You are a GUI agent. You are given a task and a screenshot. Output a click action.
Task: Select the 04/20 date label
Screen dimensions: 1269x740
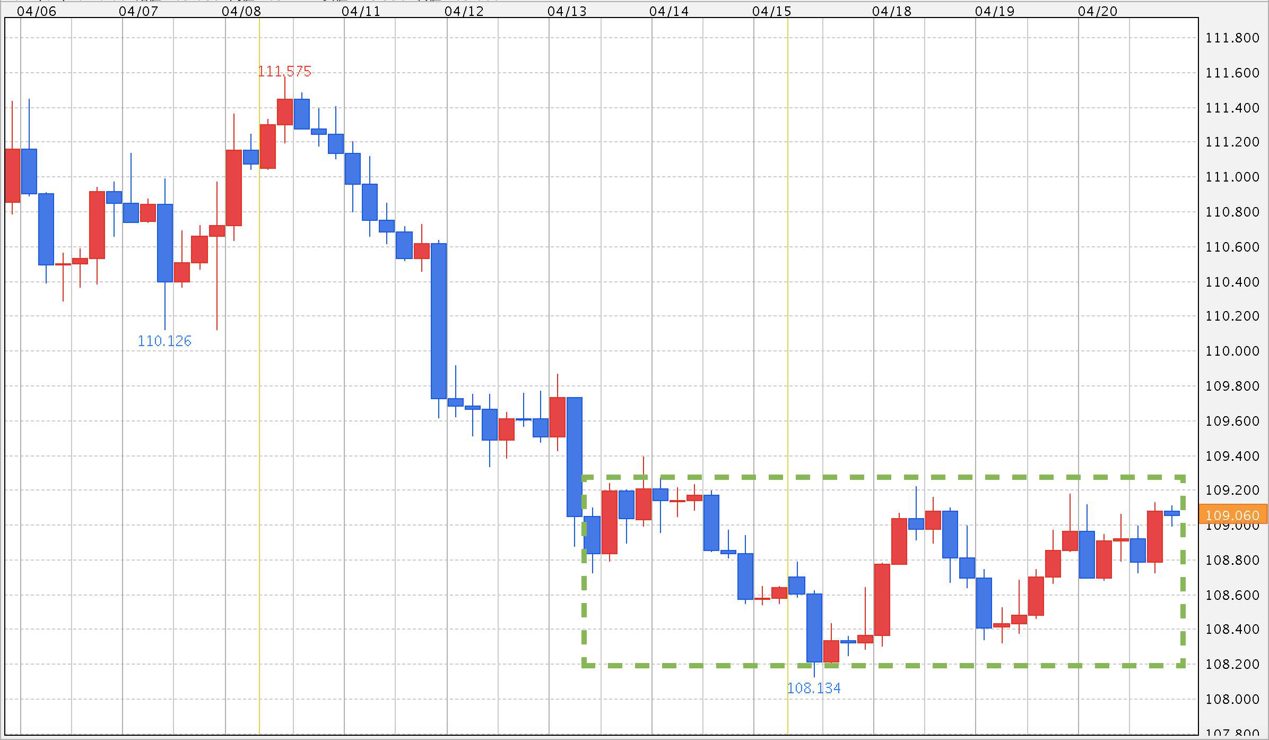1098,11
